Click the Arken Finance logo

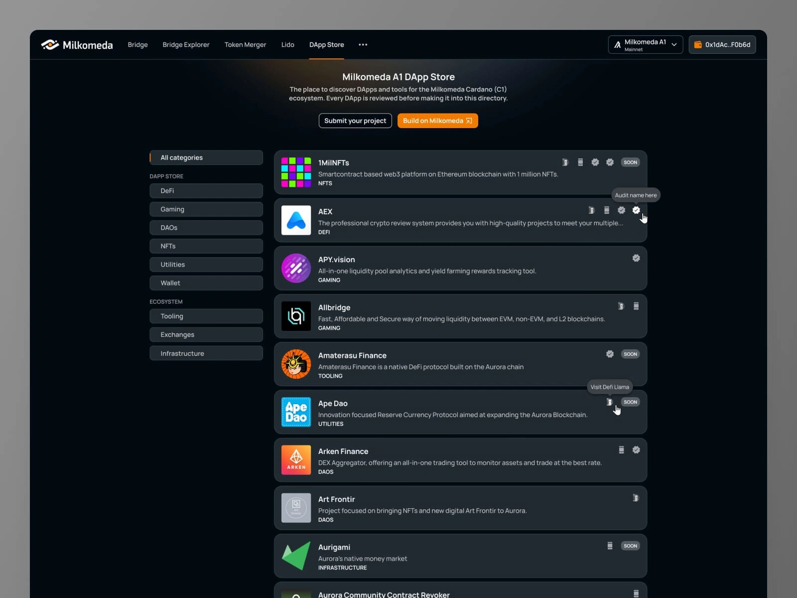(x=296, y=460)
